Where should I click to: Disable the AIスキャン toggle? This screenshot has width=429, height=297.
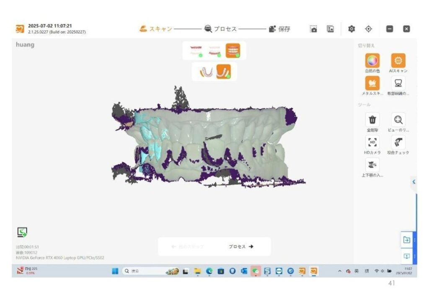(398, 61)
